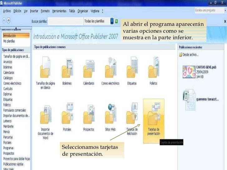The height and width of the screenshot is (170, 227).
Task: Click the green search go arrow
Action: 116,21
